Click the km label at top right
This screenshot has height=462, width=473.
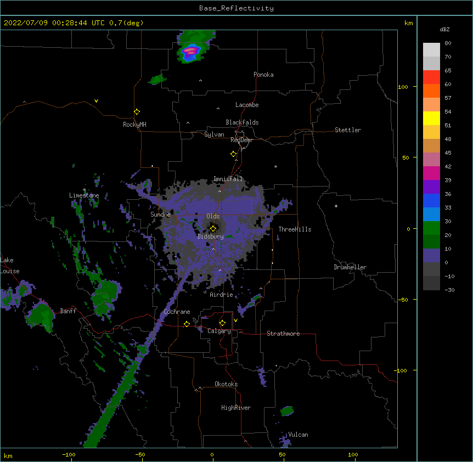(409, 23)
